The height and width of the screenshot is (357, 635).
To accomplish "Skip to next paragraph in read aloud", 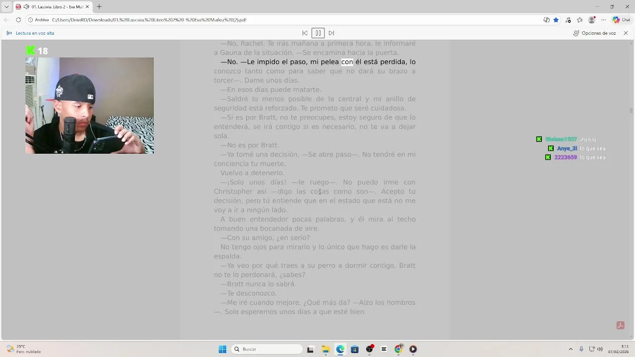I will (x=331, y=33).
